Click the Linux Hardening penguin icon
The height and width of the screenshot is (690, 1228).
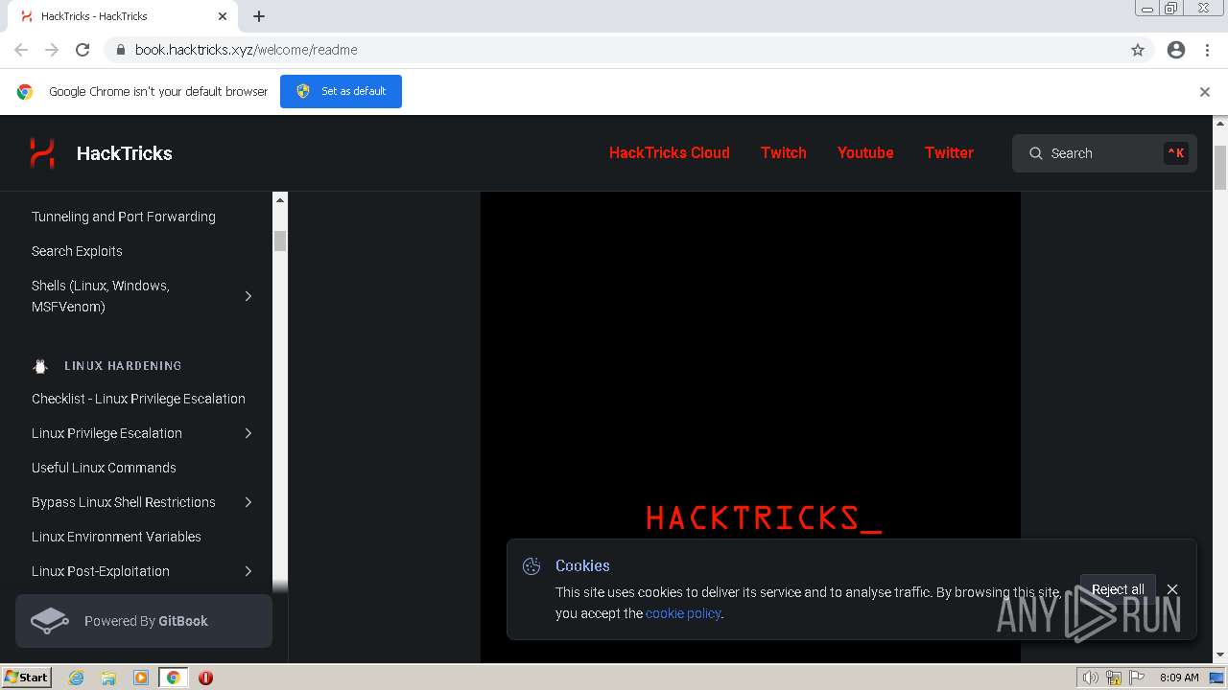click(x=40, y=366)
